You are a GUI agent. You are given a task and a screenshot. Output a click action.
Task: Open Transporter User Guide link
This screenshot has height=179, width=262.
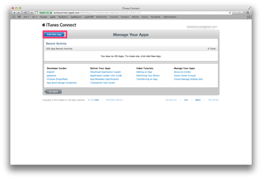point(103,83)
